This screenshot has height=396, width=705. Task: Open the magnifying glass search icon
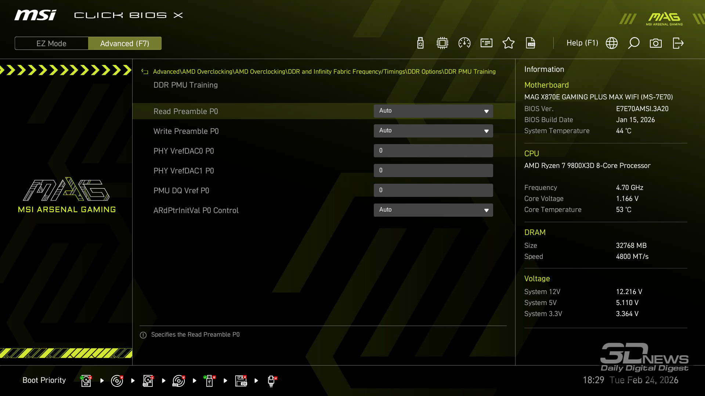click(634, 43)
